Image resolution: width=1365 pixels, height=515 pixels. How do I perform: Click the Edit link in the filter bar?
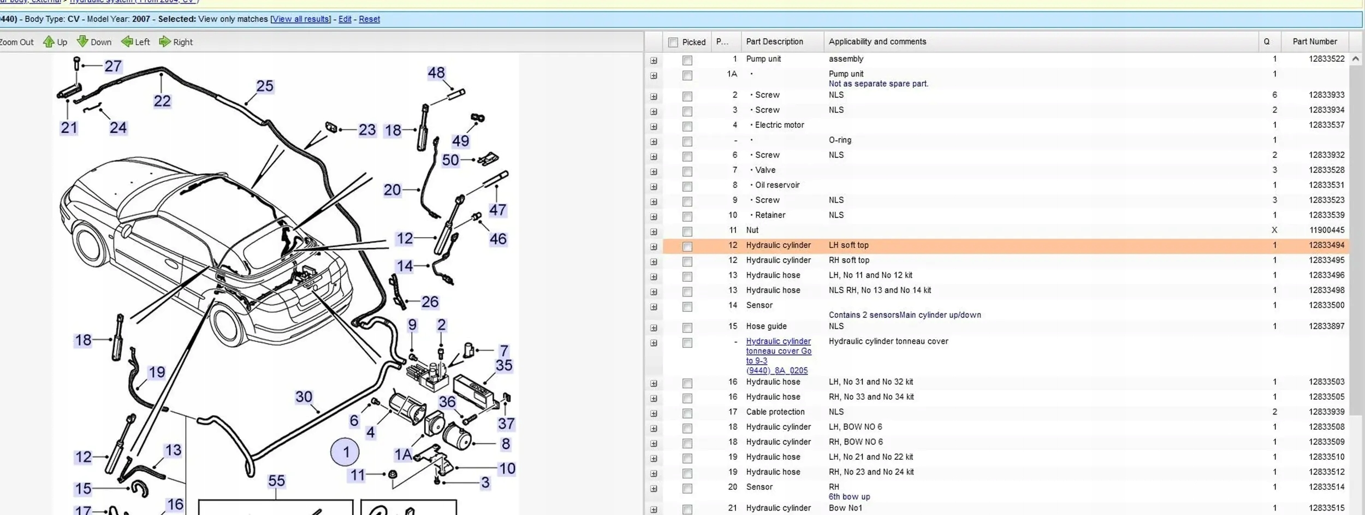pyautogui.click(x=345, y=19)
